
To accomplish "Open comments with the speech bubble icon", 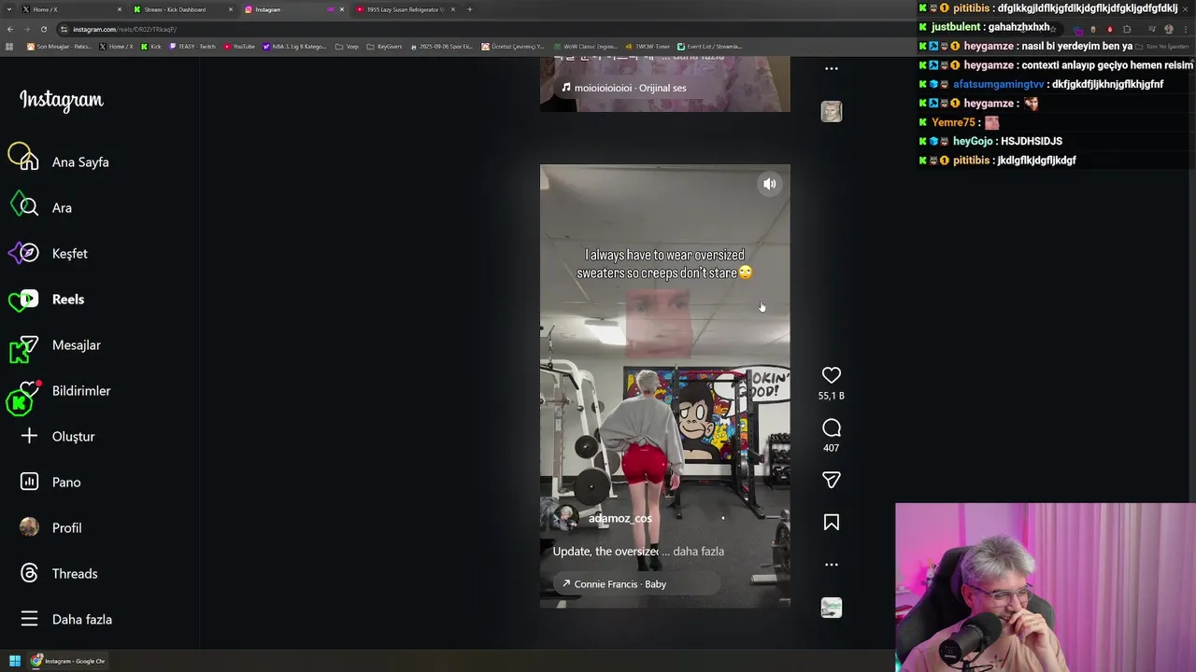I will 832,428.
